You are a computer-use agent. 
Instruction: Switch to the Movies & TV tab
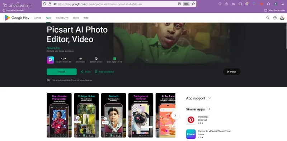click(62, 18)
